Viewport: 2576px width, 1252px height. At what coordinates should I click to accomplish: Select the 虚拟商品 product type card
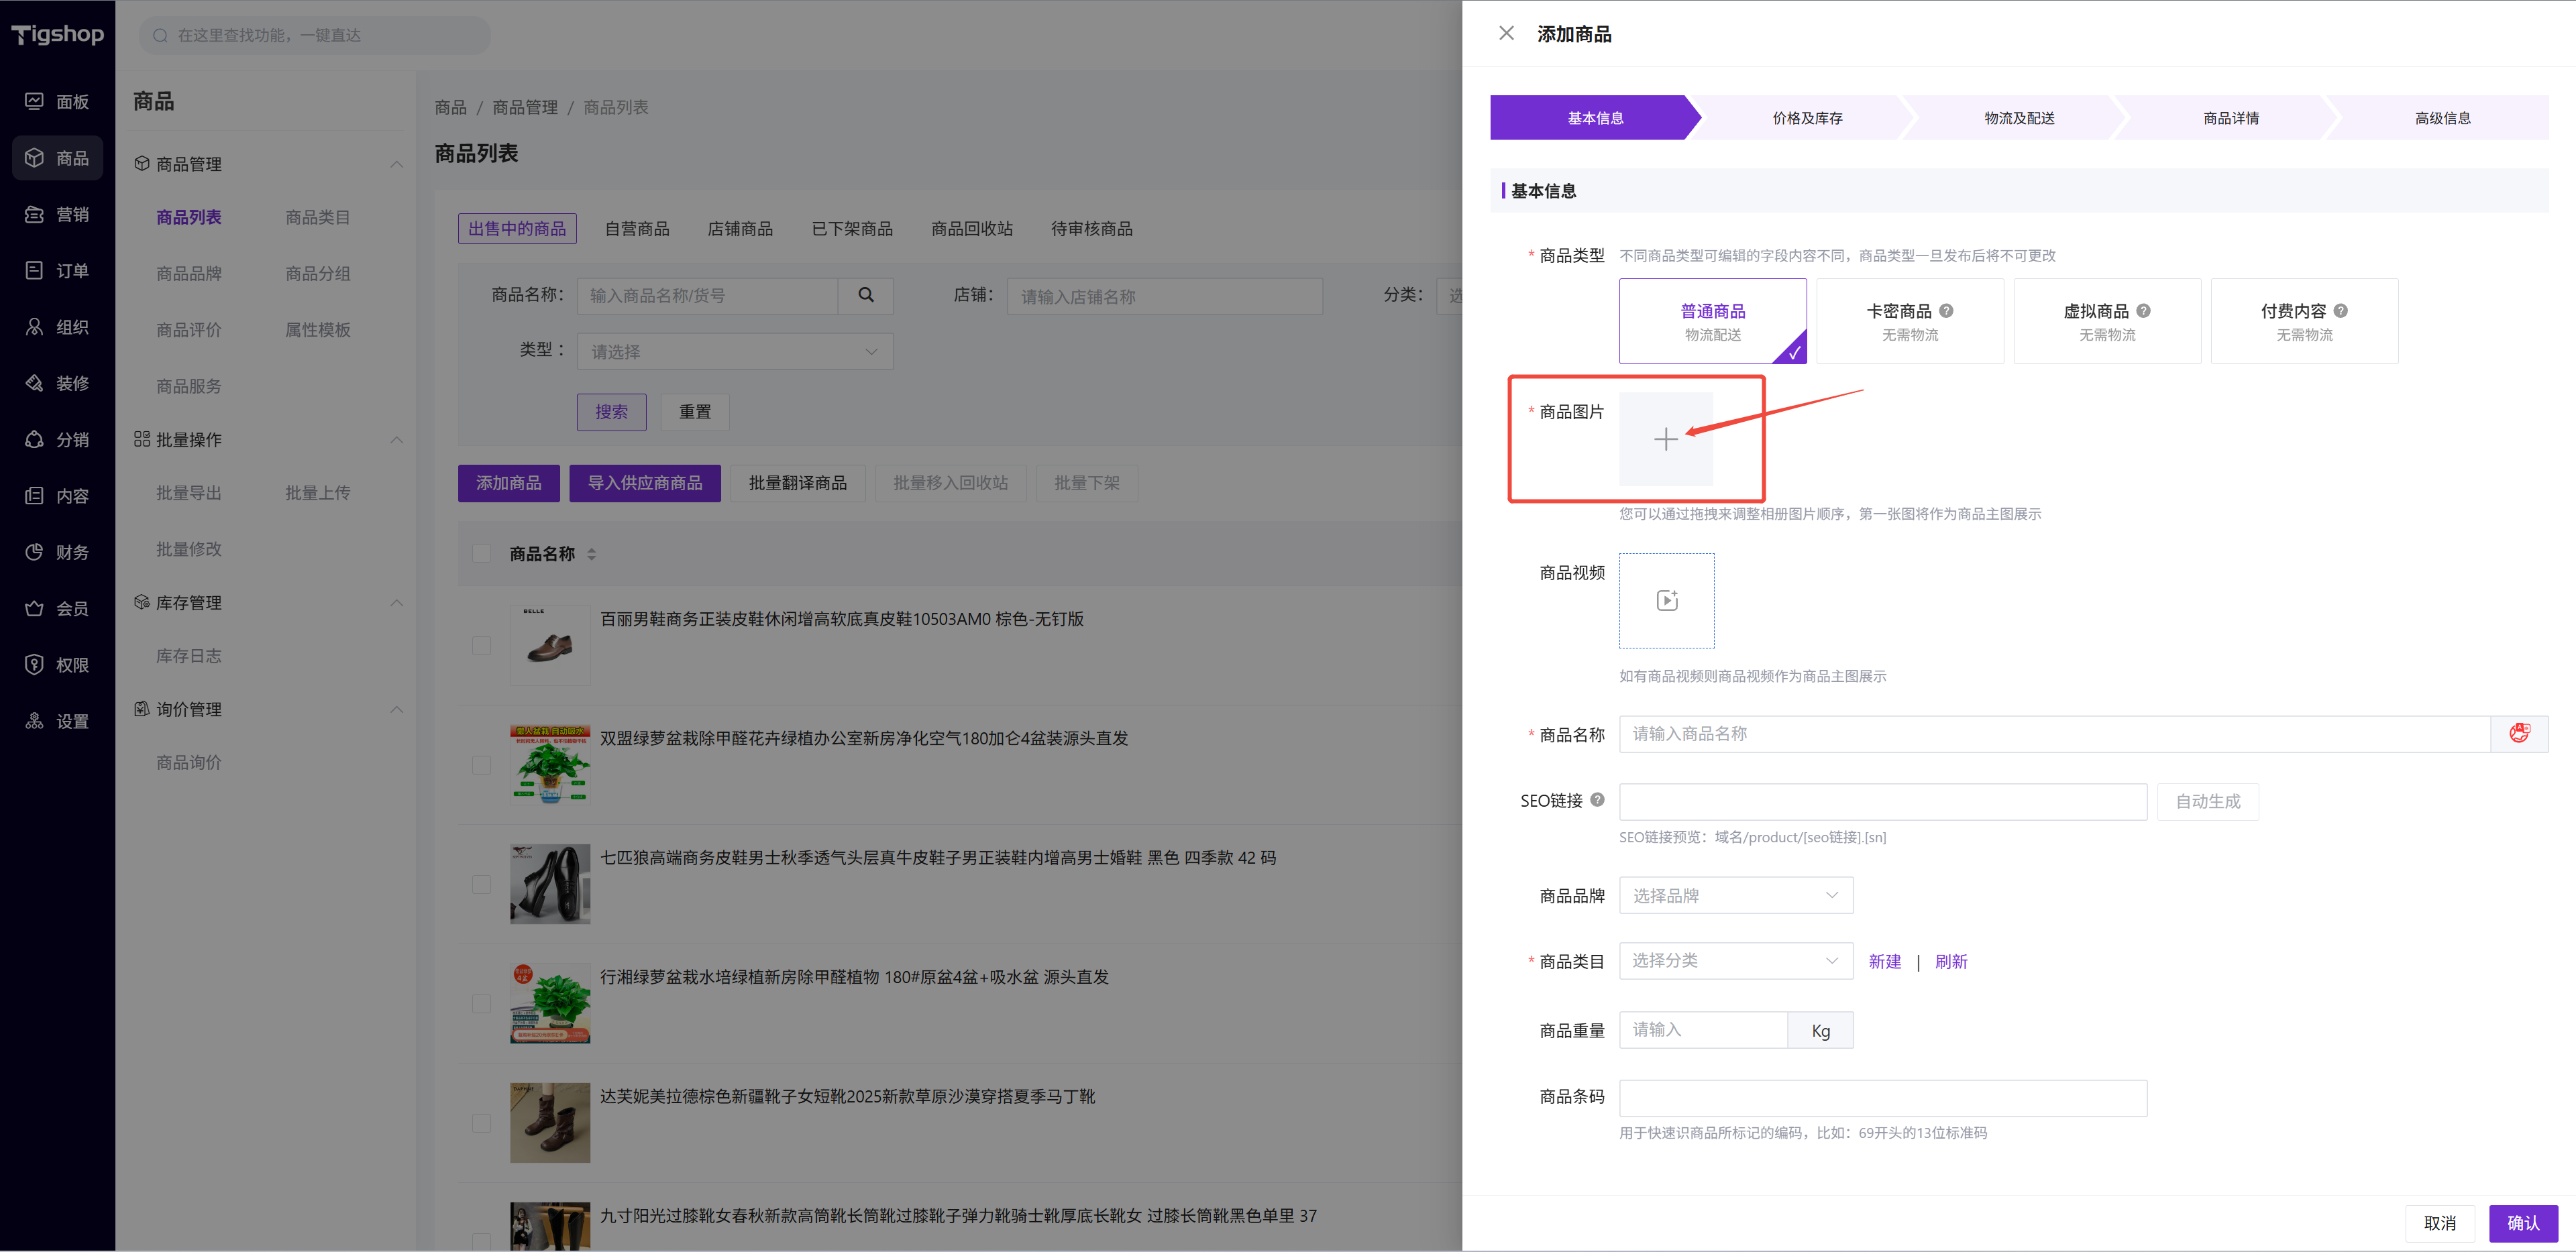(x=2106, y=321)
